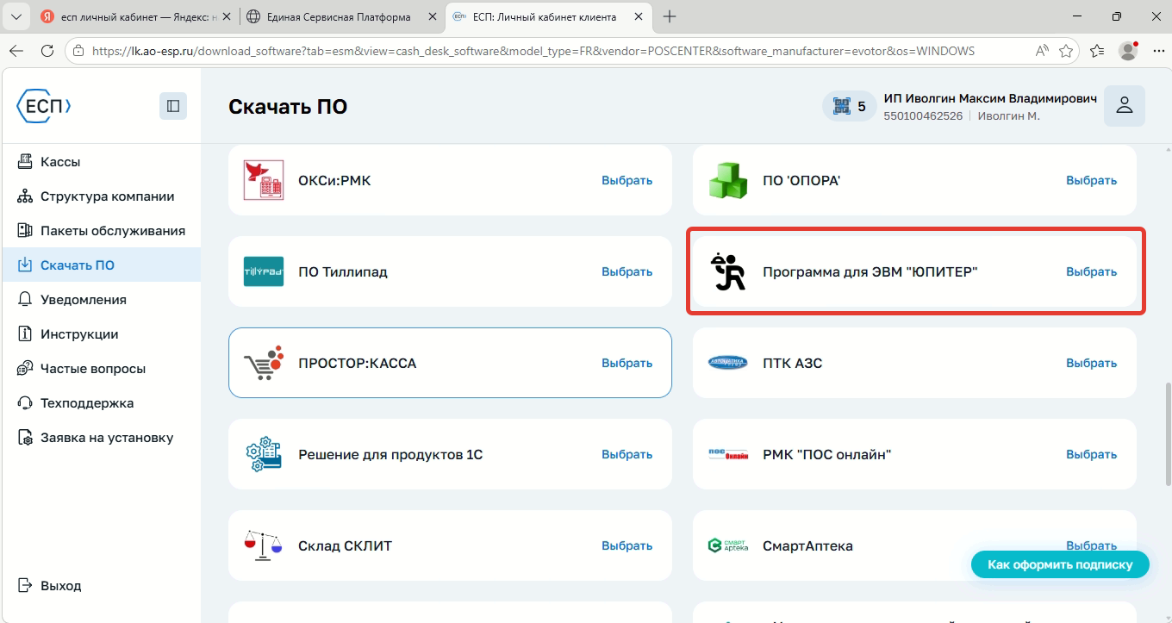Click the ОКСи:РМК product logo

(x=264, y=180)
